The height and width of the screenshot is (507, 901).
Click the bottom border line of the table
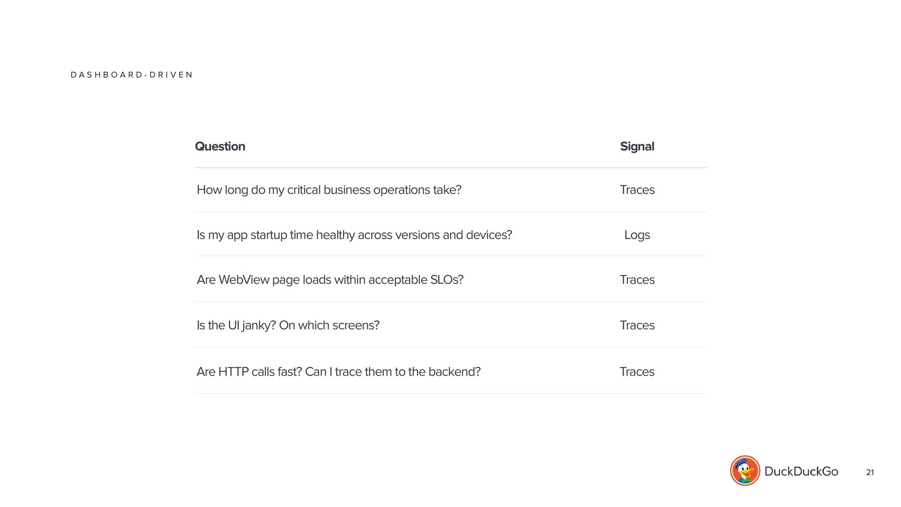(x=450, y=393)
